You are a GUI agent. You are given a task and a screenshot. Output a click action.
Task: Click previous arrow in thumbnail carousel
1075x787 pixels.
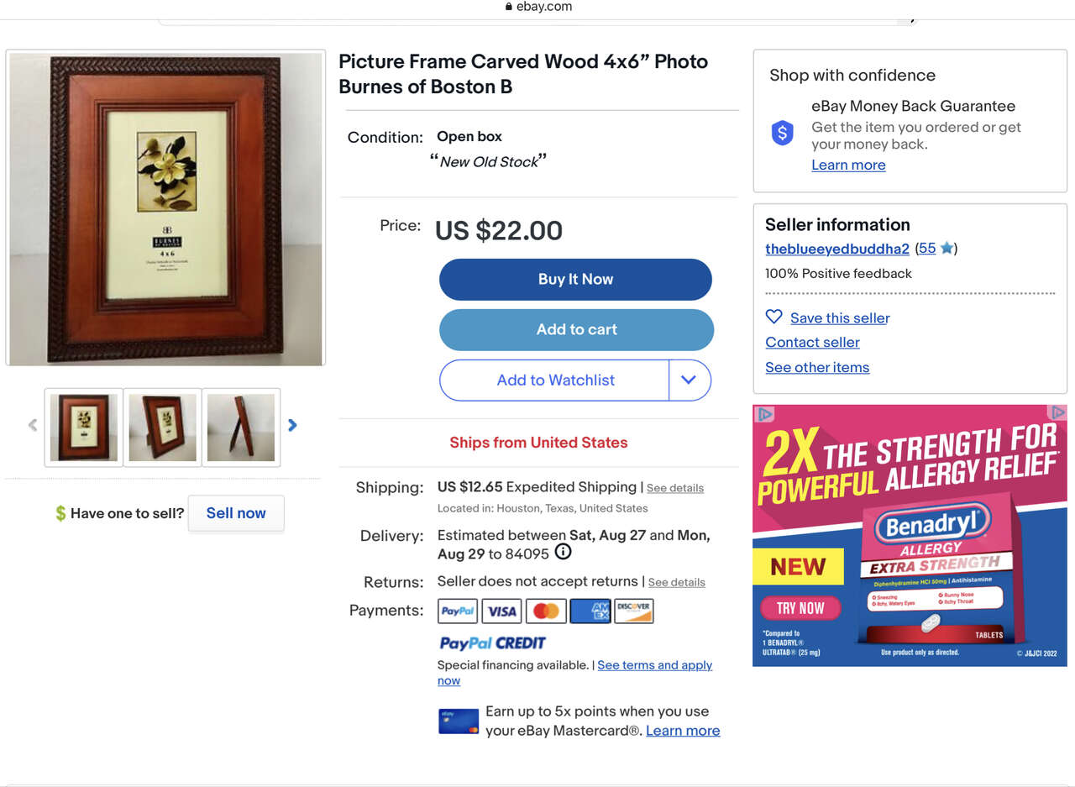coord(33,426)
